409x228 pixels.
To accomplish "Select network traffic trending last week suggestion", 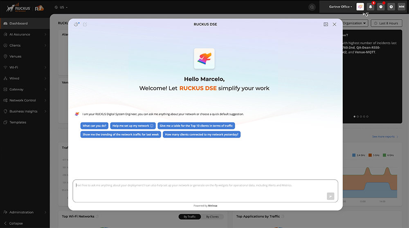I will pyautogui.click(x=121, y=135).
